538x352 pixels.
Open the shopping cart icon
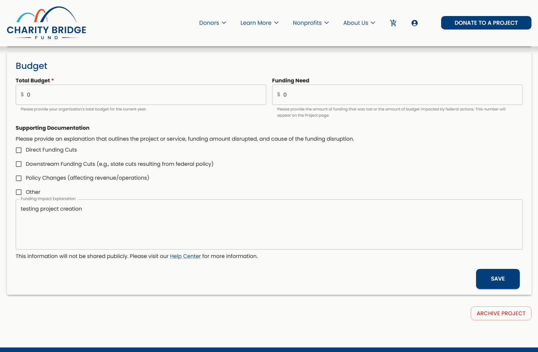(x=393, y=23)
